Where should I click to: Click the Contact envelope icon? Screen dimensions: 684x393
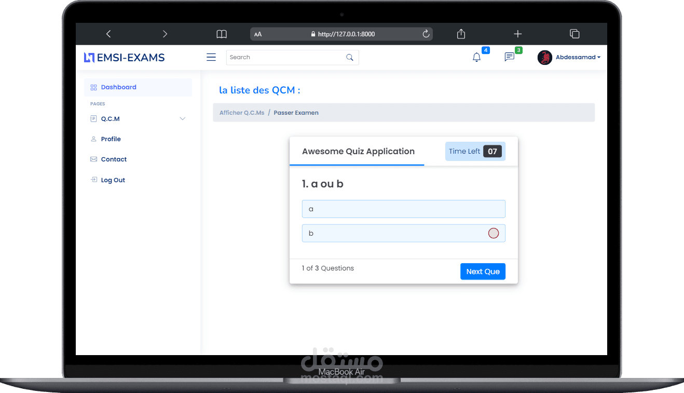point(93,159)
